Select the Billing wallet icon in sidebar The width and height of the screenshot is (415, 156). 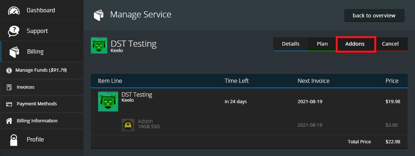(14, 52)
